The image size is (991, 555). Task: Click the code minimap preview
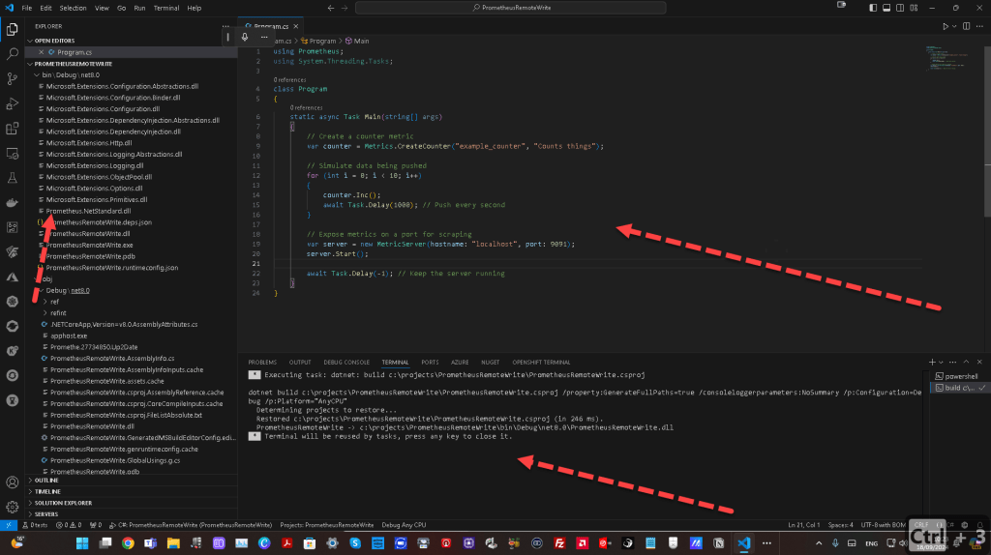click(946, 57)
